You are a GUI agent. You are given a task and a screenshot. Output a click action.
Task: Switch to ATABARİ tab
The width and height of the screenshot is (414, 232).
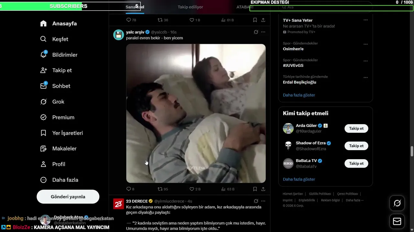pyautogui.click(x=245, y=7)
